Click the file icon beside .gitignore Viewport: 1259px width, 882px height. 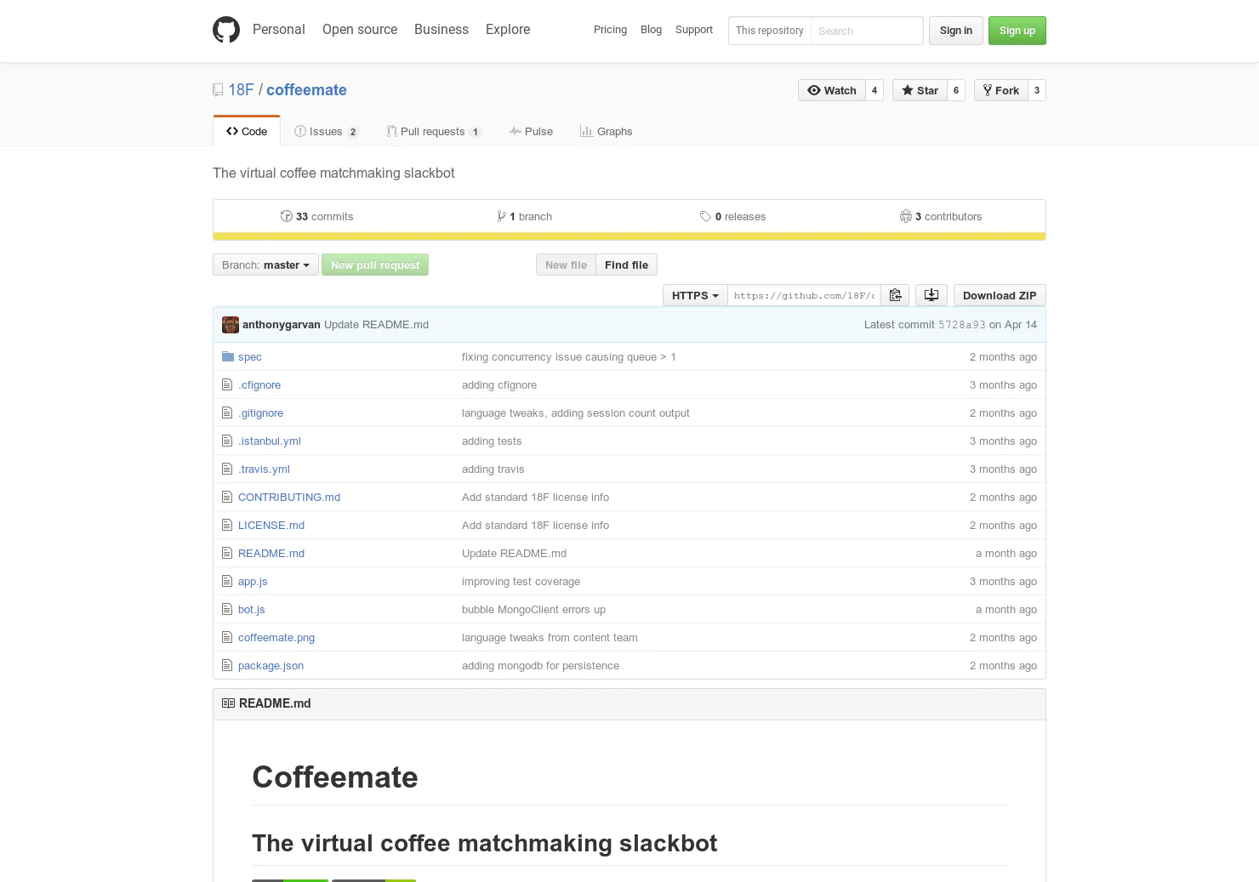[x=227, y=413]
